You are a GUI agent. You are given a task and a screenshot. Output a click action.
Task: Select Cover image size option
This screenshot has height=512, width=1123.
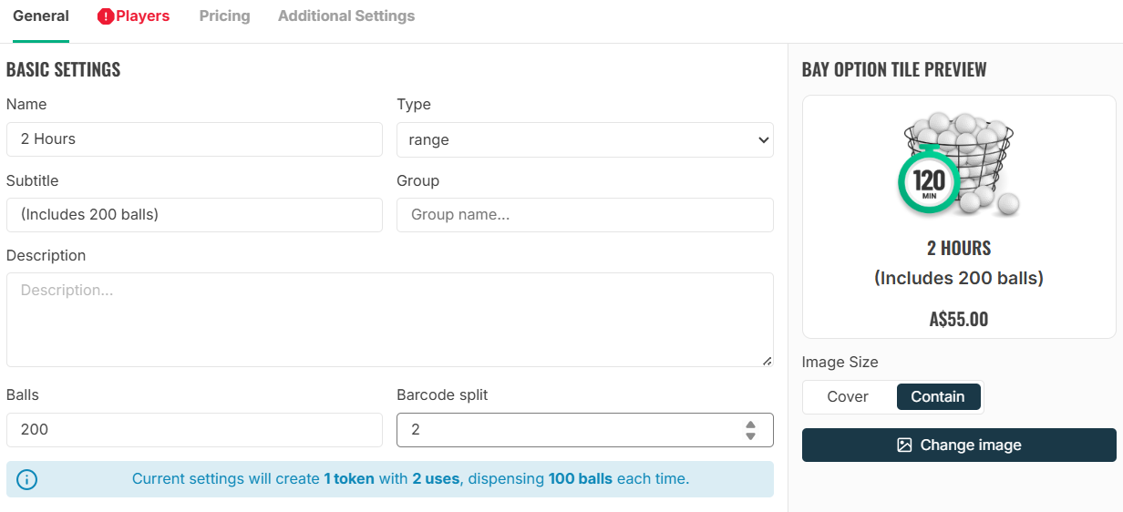[x=848, y=397]
